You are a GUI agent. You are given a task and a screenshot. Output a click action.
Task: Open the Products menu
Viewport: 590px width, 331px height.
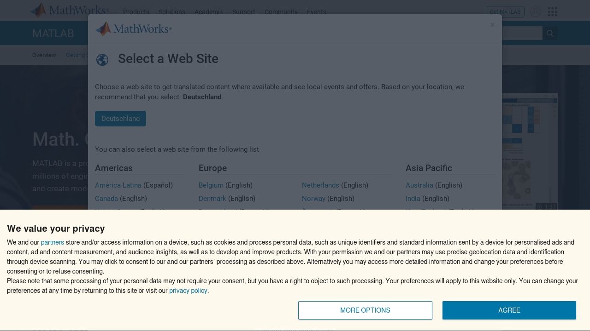[x=136, y=12]
